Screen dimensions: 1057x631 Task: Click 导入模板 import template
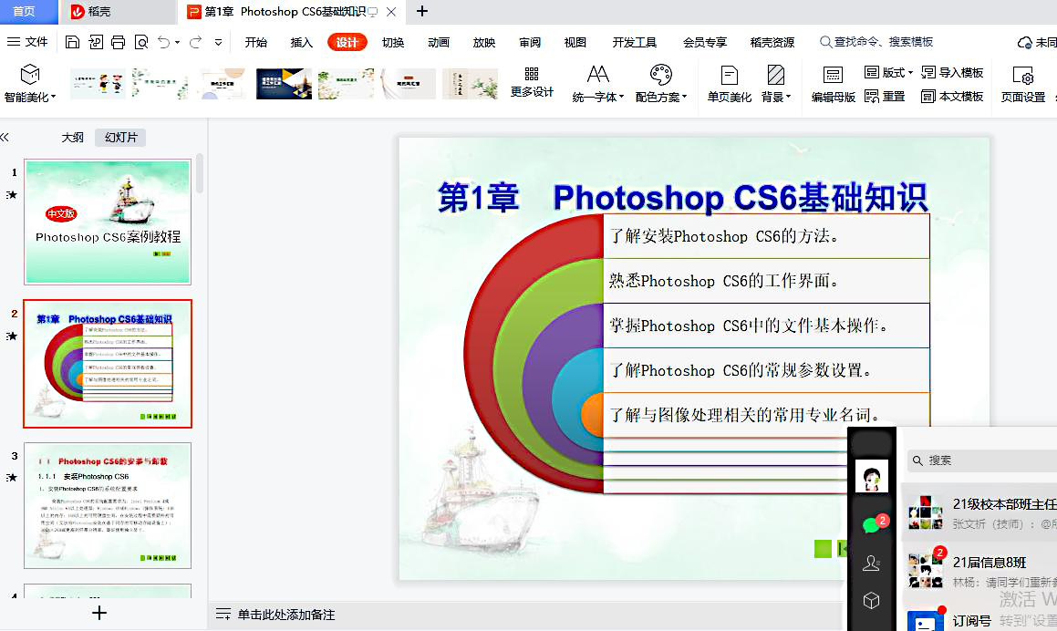952,72
